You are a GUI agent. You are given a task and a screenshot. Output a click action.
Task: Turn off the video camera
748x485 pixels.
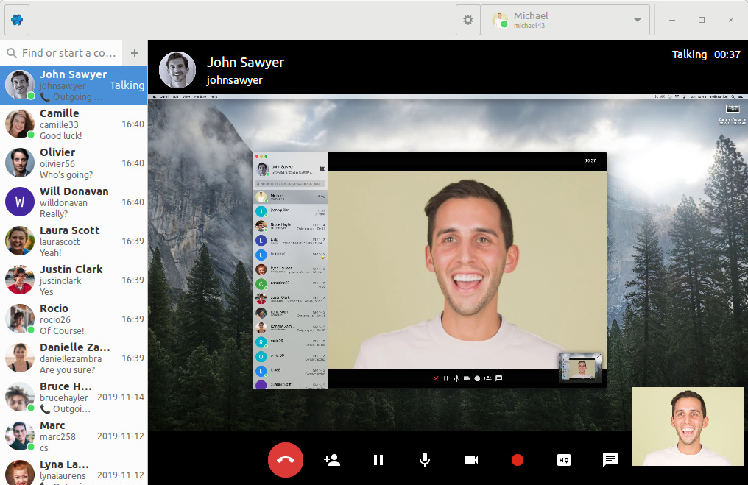471,460
